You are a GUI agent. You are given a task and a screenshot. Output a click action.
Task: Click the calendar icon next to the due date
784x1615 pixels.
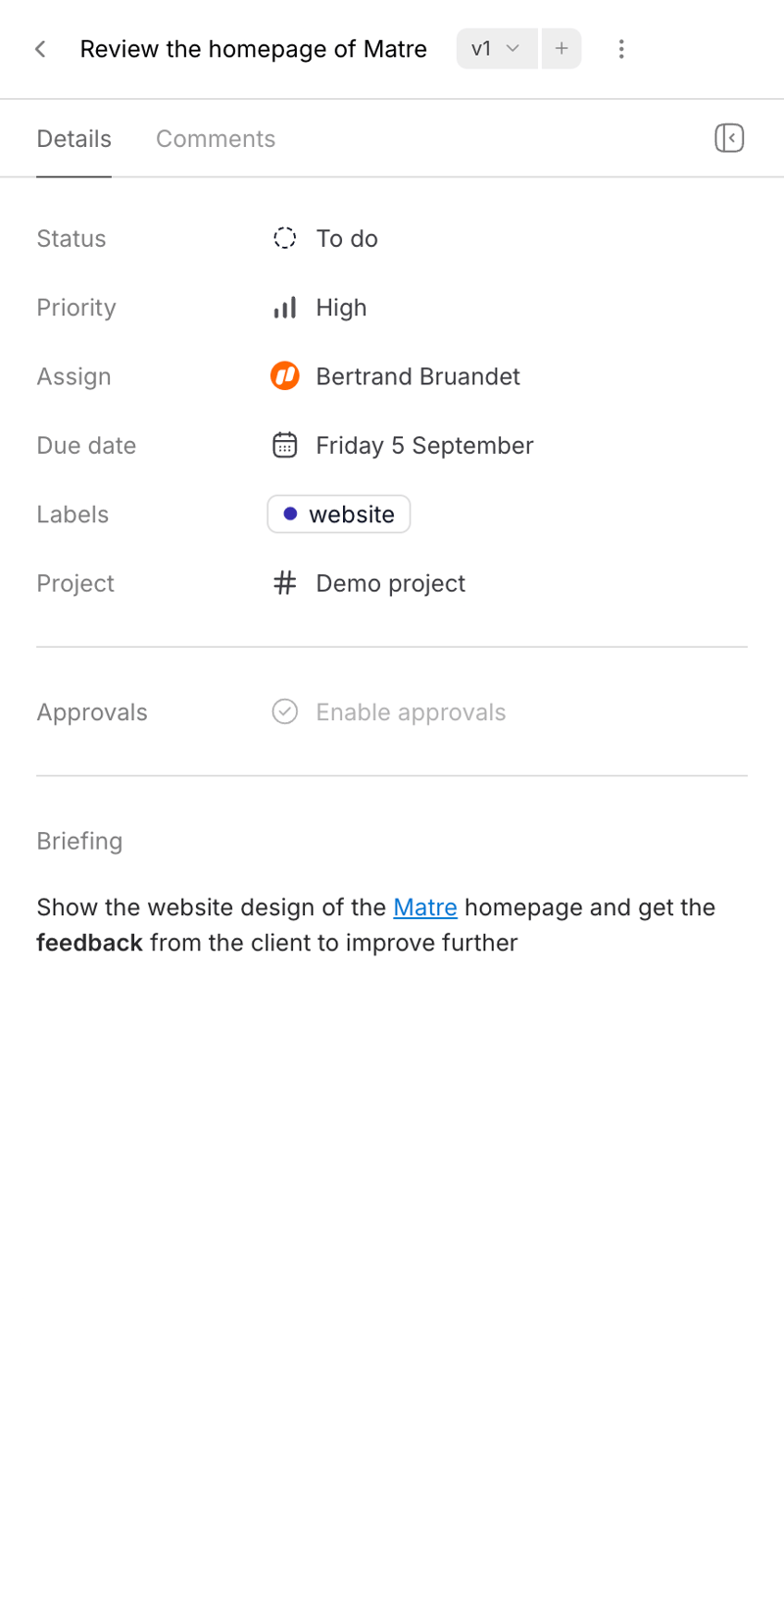(284, 445)
